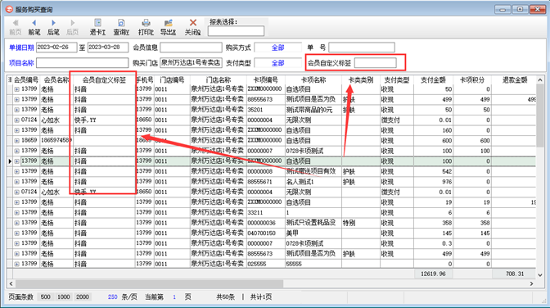Image resolution: width=550 pixels, height=308 pixels.
Task: Click the 退款金额 column header
Action: coord(514,80)
